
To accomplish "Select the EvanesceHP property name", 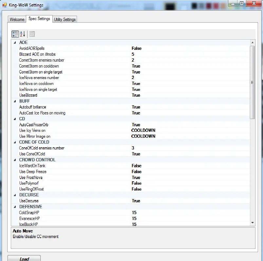I will point(29,218).
